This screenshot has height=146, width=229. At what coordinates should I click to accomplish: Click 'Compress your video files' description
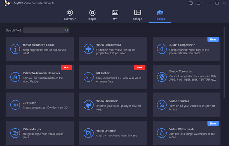[x=116, y=52]
